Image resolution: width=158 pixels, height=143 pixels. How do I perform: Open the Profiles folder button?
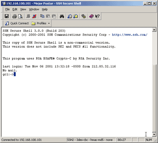(39, 23)
